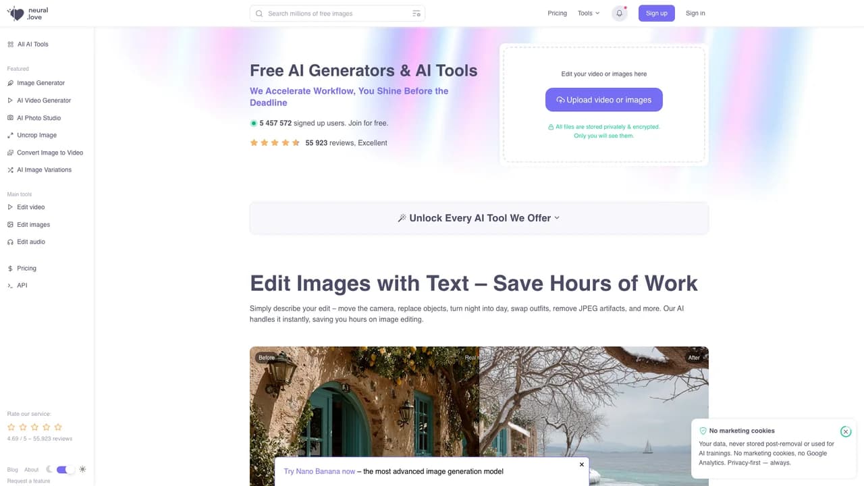
Task: Select moon dark mode icon
Action: tap(49, 469)
